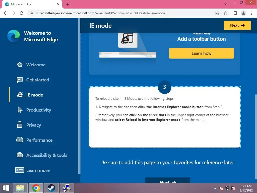This screenshot has width=257, height=193.
Task: Open Steam from taskbar
Action: click(51, 188)
